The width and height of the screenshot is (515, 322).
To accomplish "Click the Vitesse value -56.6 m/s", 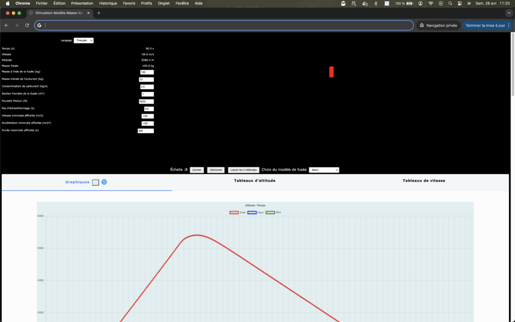I will point(147,54).
